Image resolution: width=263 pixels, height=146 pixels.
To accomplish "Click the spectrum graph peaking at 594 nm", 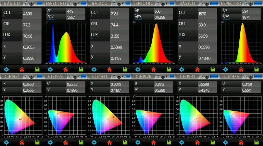I will (241, 43).
